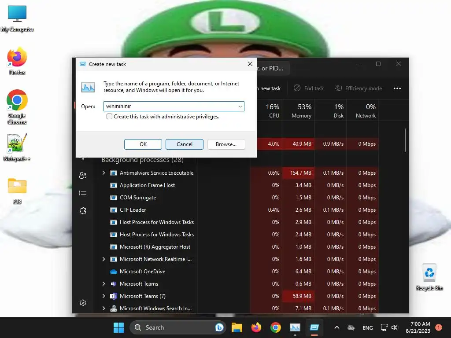
Task: Click the Create new task taskbar icon
Action: [x=314, y=327]
